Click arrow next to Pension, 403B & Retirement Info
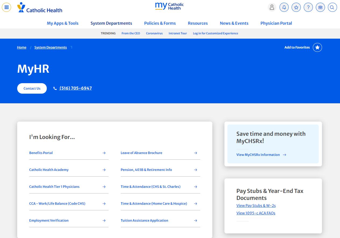This screenshot has width=340, height=238. coord(196,170)
